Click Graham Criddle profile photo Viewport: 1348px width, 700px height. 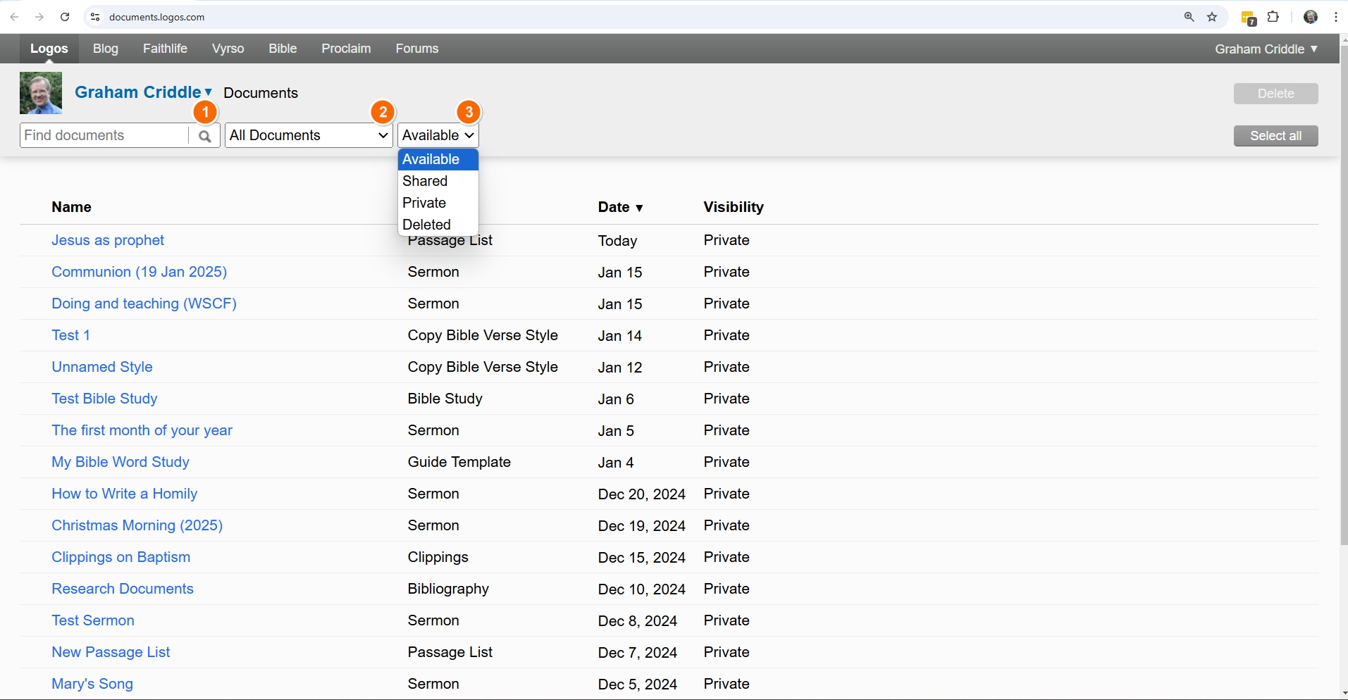click(41, 93)
